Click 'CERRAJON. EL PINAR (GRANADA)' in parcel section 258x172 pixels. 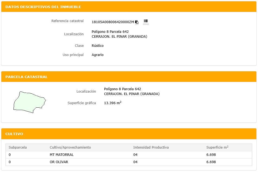tap(132, 94)
